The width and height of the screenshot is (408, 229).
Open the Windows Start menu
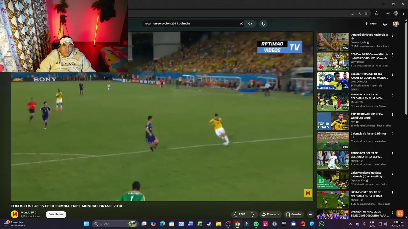tap(87, 224)
